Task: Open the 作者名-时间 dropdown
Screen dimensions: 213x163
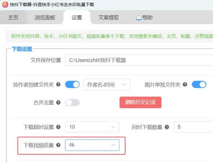Action: 107,85
